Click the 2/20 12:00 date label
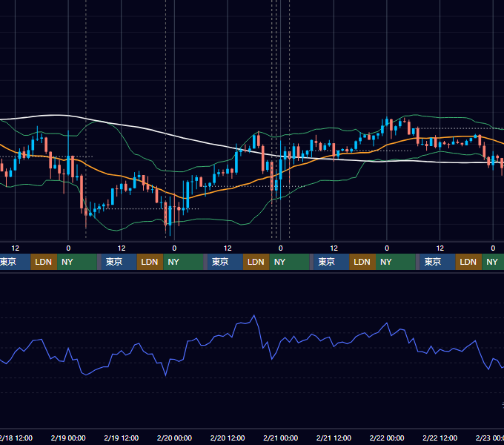The image size is (504, 445). click(228, 438)
